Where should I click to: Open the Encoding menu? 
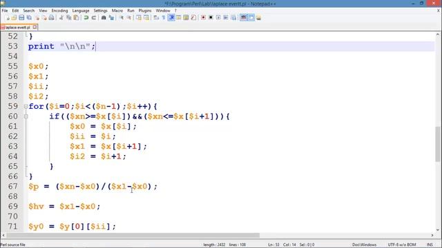click(x=59, y=10)
